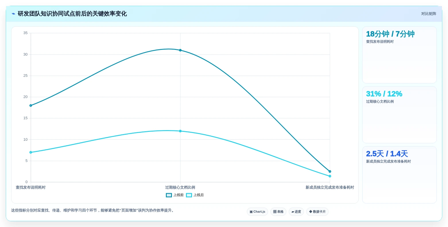This screenshot has height=227, width=448.
Task: Click the lightning icon beside the title
Action: [13, 14]
